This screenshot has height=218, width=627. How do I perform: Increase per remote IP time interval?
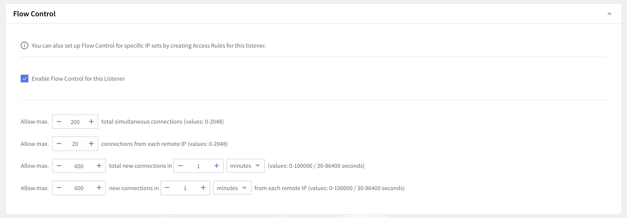(203, 188)
